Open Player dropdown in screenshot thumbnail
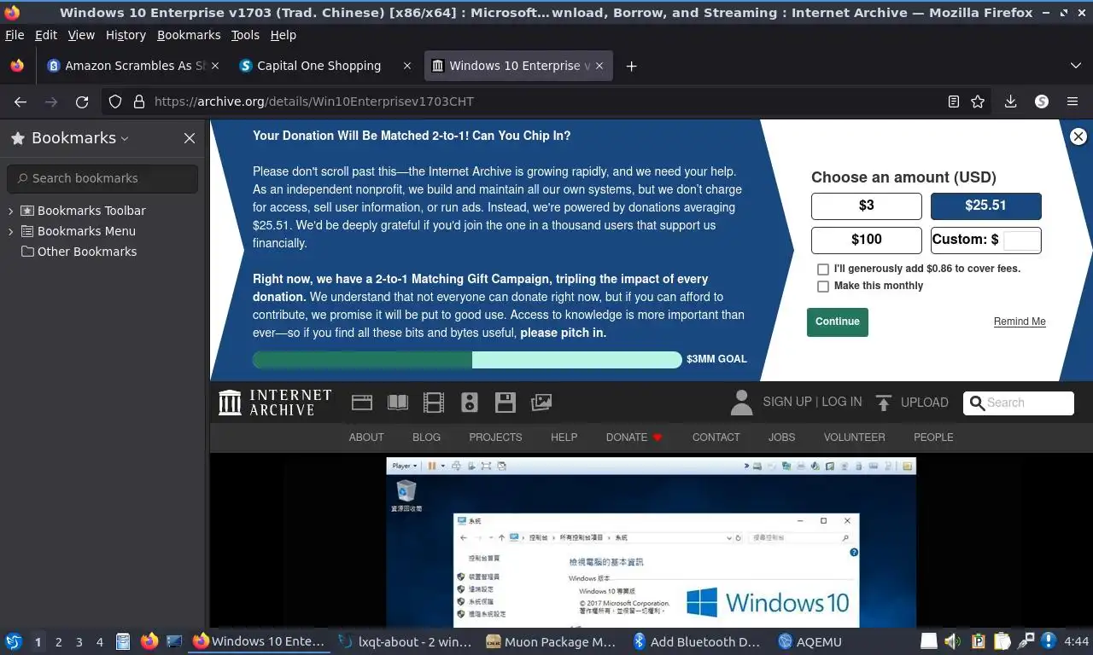The height and width of the screenshot is (655, 1093). [405, 466]
